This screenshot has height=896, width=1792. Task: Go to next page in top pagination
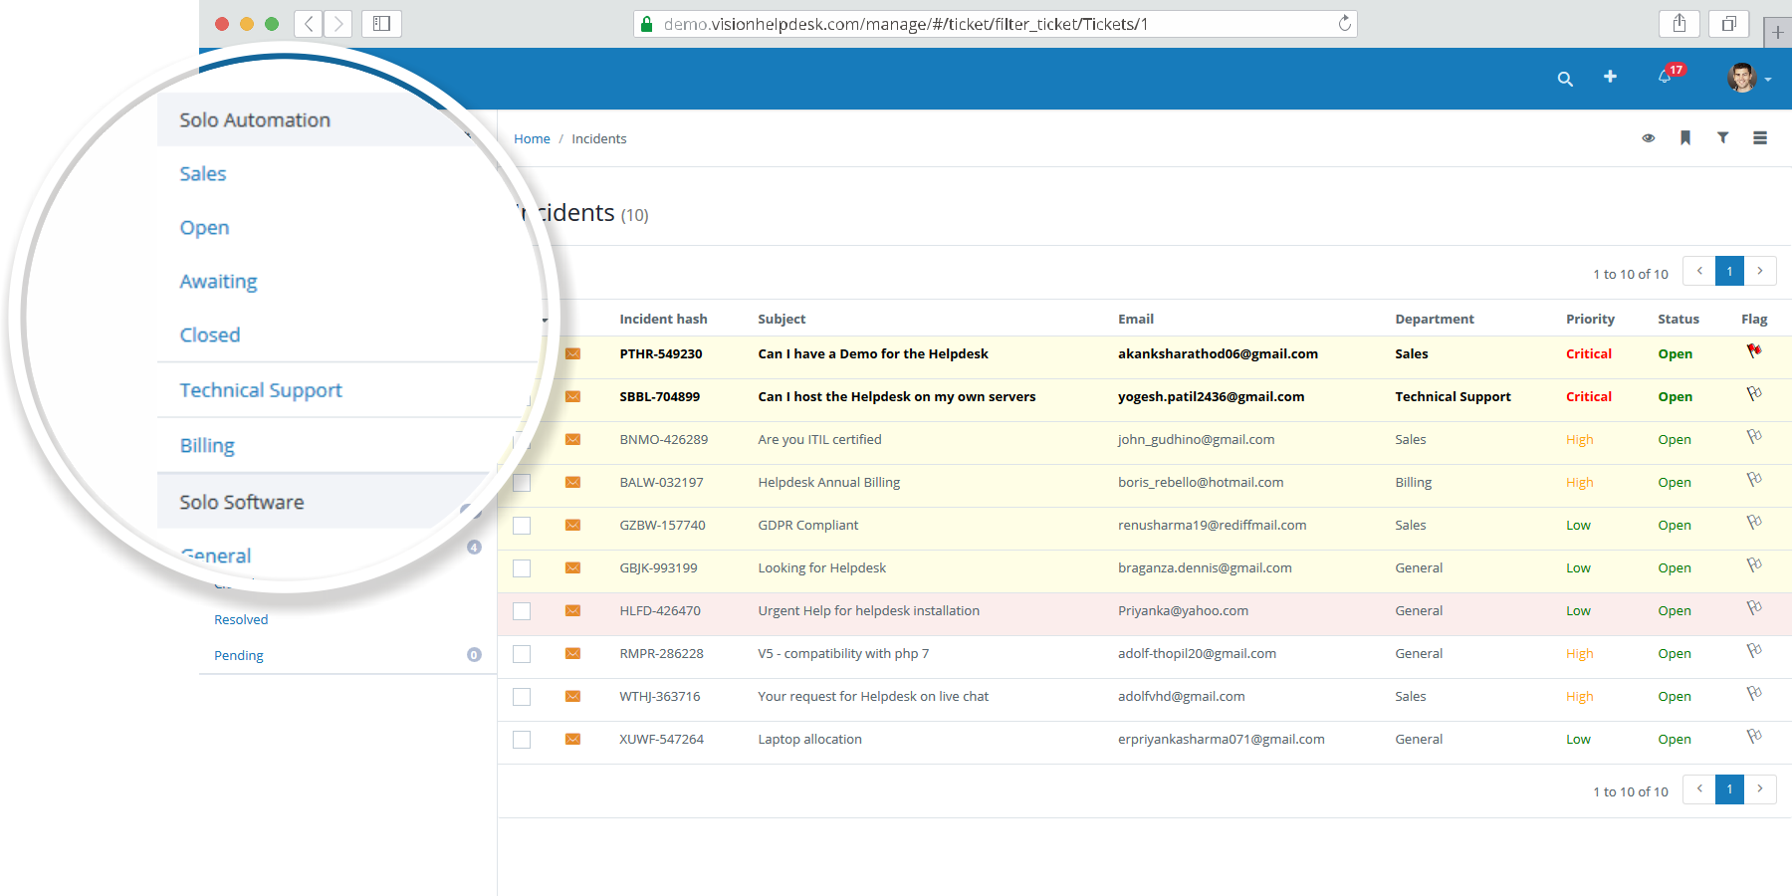[1760, 271]
